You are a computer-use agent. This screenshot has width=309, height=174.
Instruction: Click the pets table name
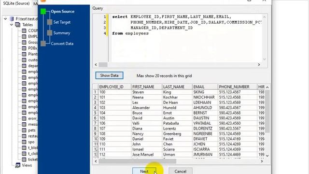coord(32,130)
